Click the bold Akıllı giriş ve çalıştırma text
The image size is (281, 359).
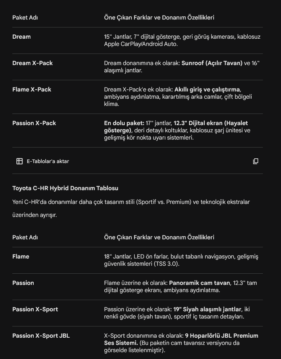[207, 90]
